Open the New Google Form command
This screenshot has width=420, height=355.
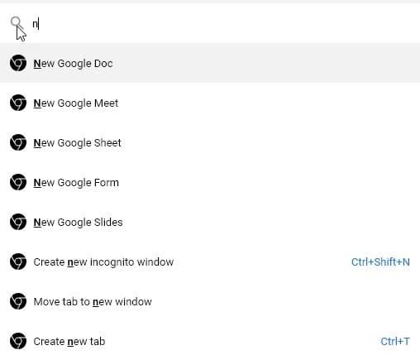pos(210,182)
